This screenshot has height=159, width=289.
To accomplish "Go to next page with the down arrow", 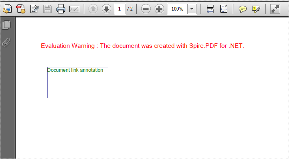I will pos(106,9).
